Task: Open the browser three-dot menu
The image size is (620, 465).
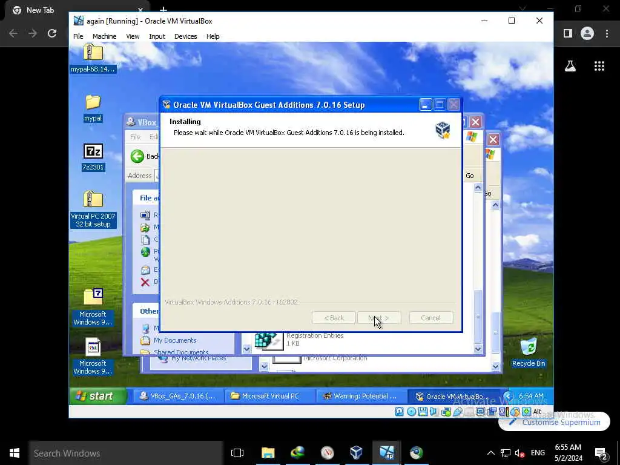Action: coord(607,33)
